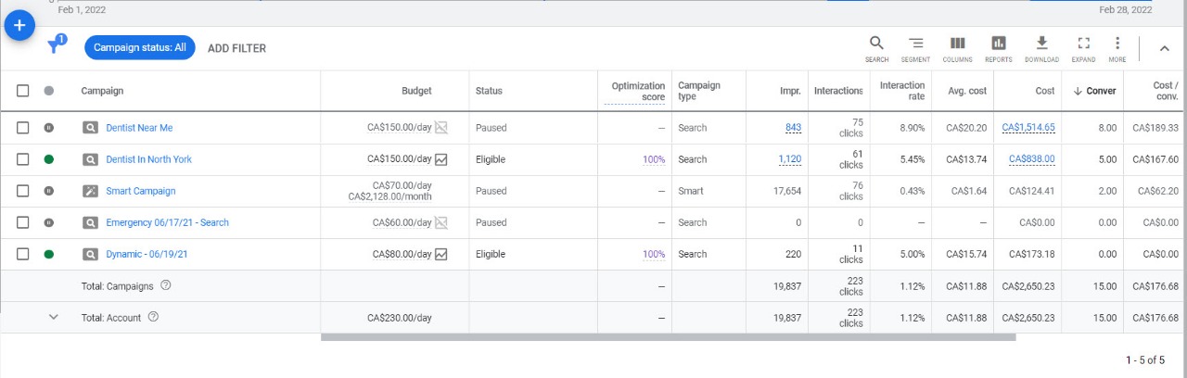1187x378 pixels.
Task: Open the More three-dot menu
Action: [x=1117, y=48]
